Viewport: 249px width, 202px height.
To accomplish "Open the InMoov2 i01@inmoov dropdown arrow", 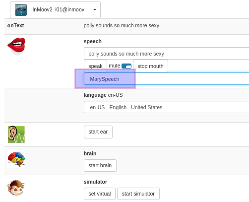I will coord(95,9).
